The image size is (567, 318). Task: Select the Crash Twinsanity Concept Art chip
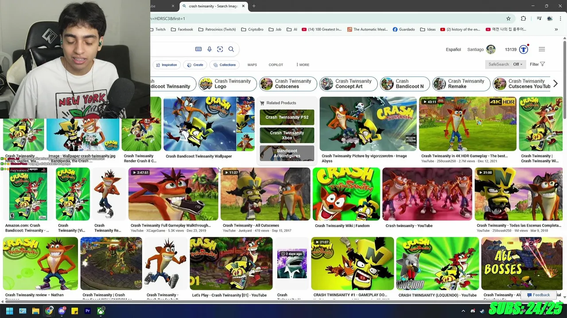point(348,84)
